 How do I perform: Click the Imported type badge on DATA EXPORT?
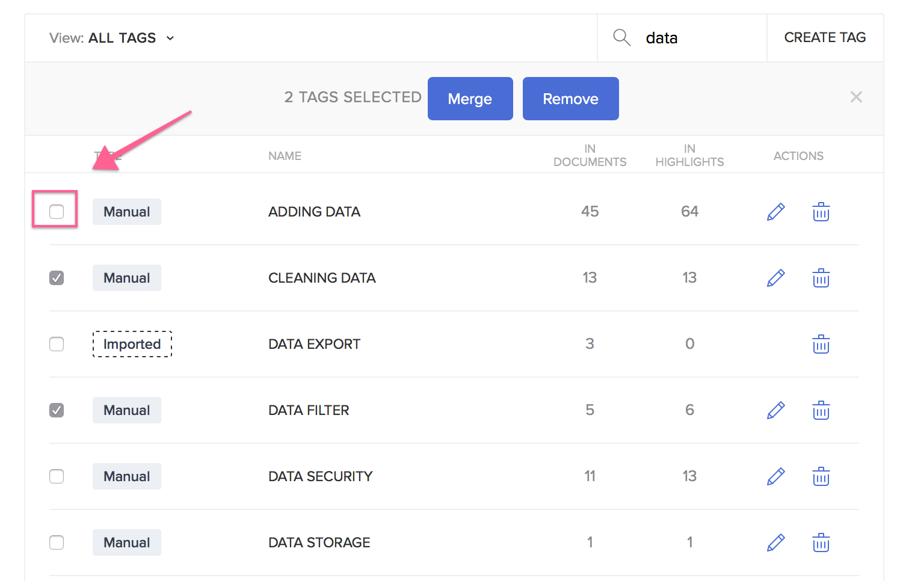(132, 344)
